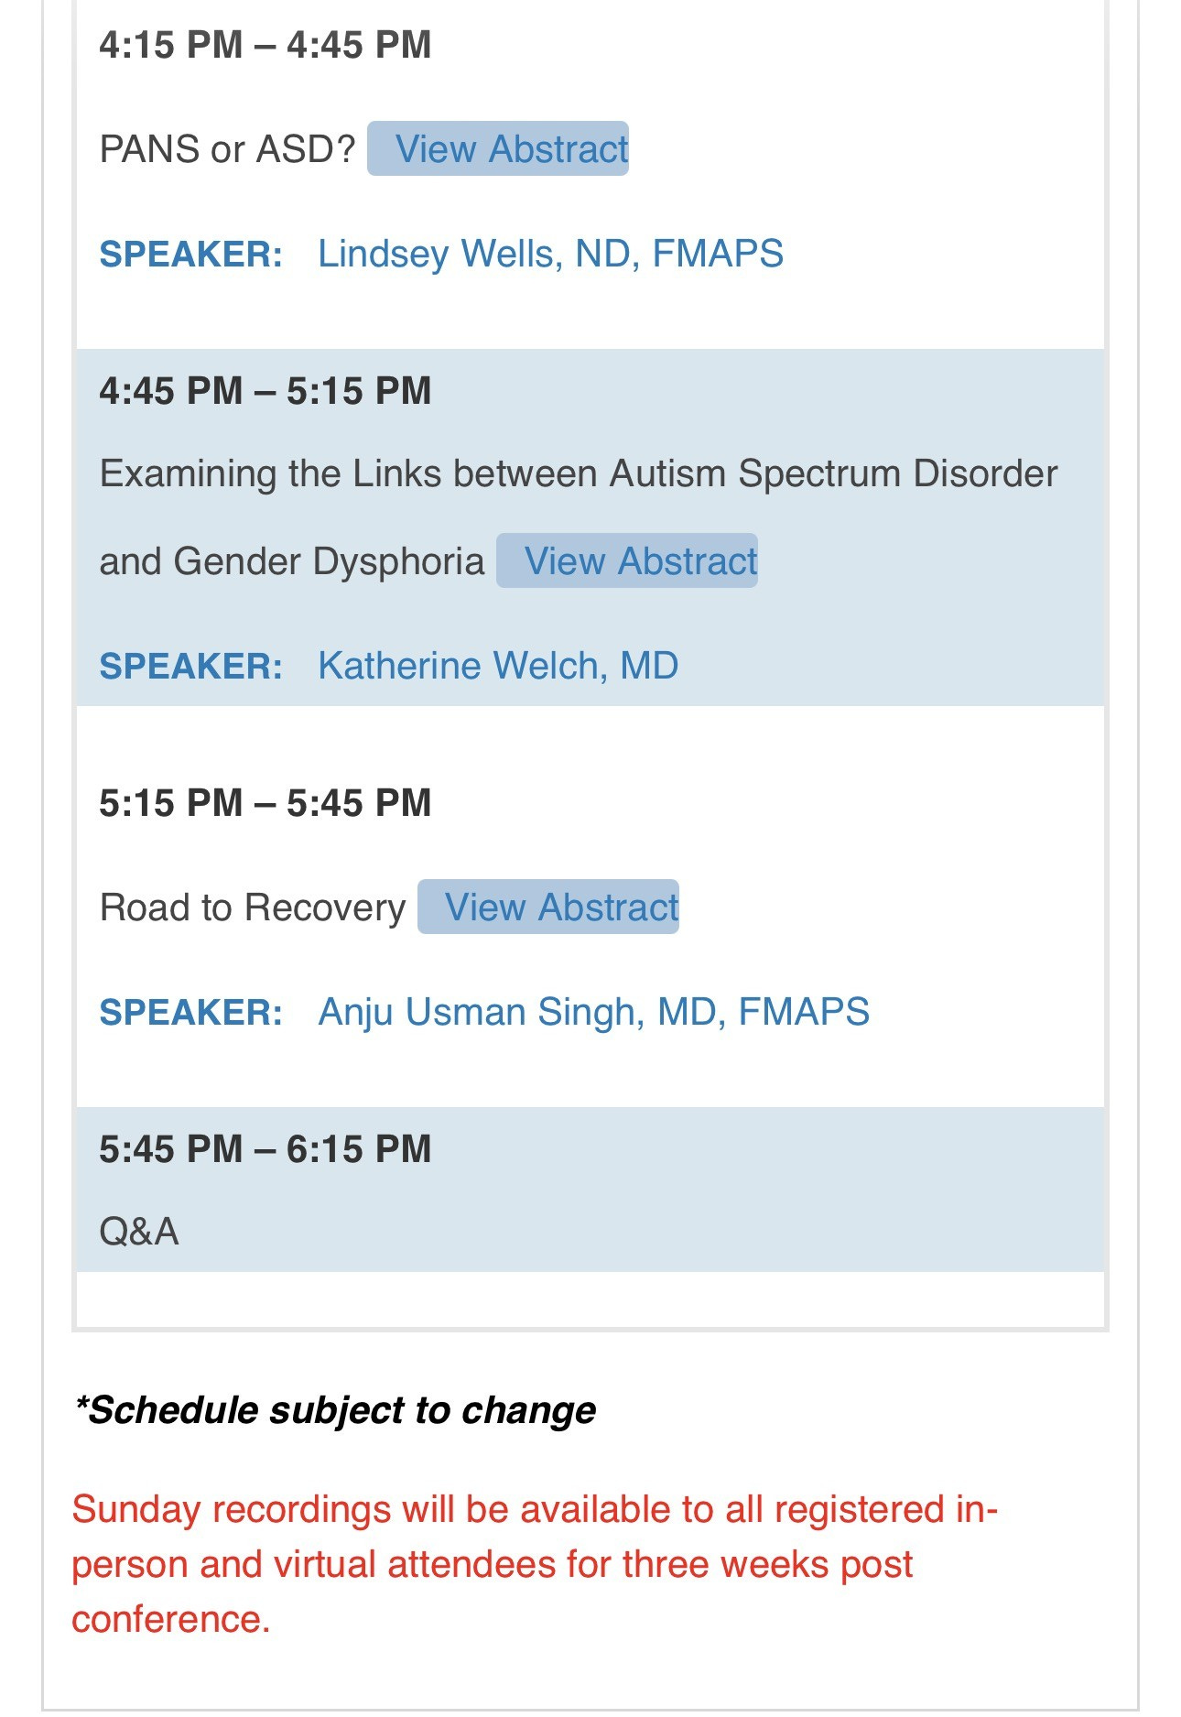Open View Abstract for PANS or ASD?
1181x1717 pixels.
point(498,148)
